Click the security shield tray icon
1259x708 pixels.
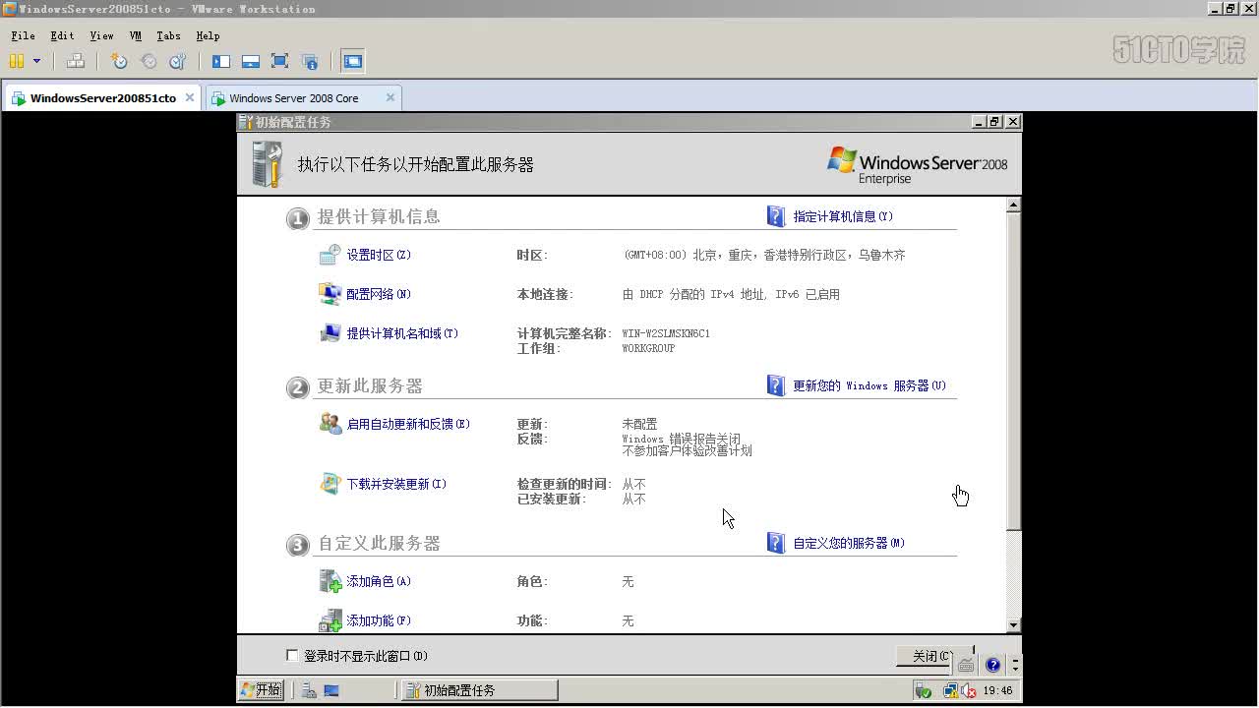923,690
